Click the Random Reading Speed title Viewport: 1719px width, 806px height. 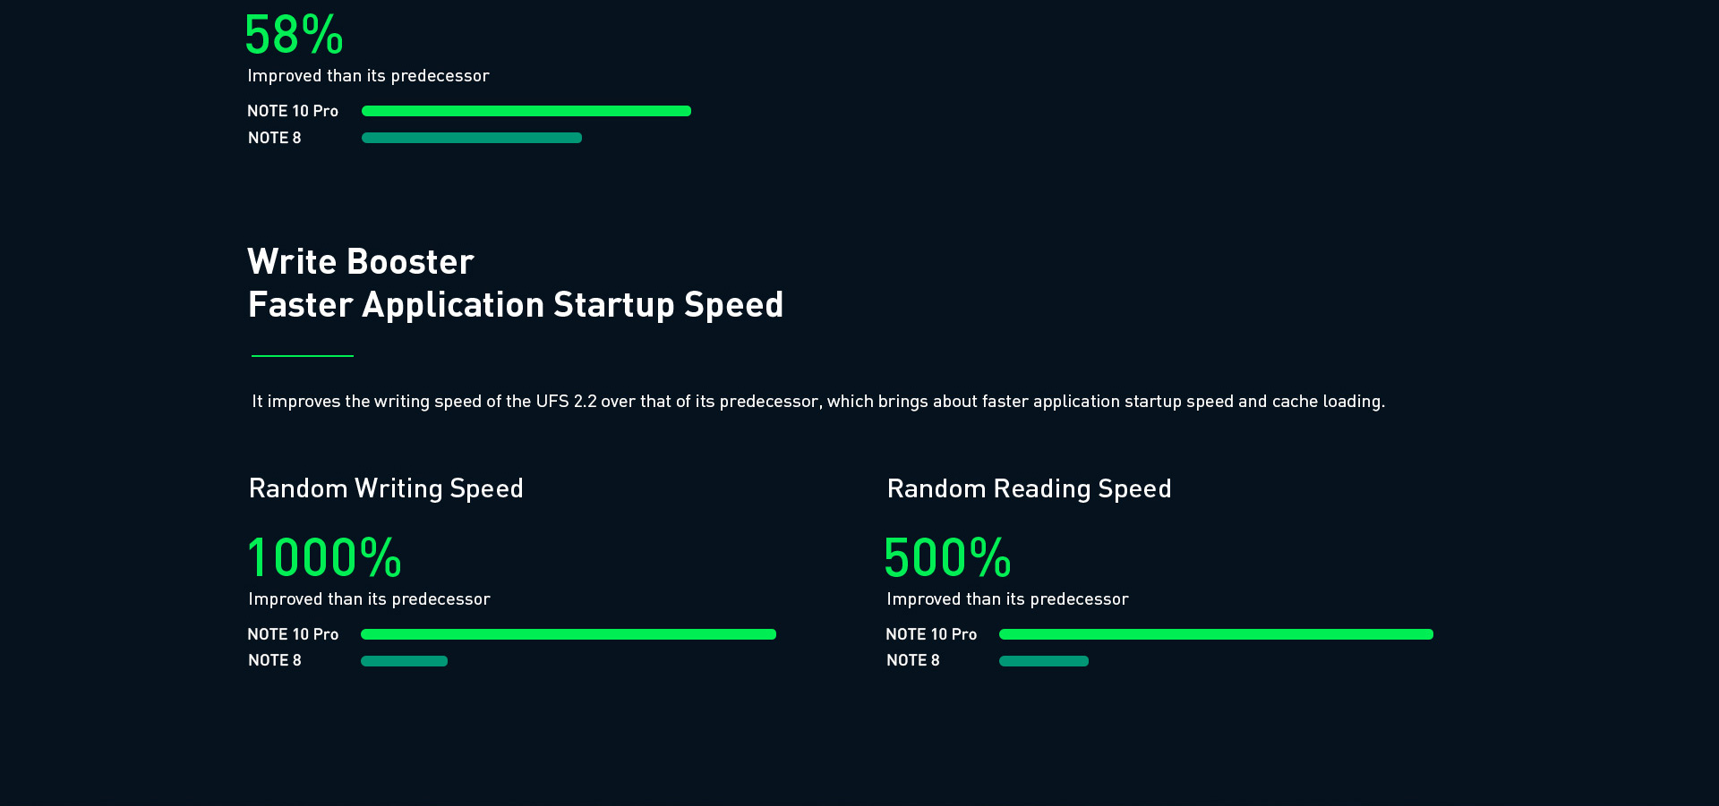click(x=1029, y=488)
